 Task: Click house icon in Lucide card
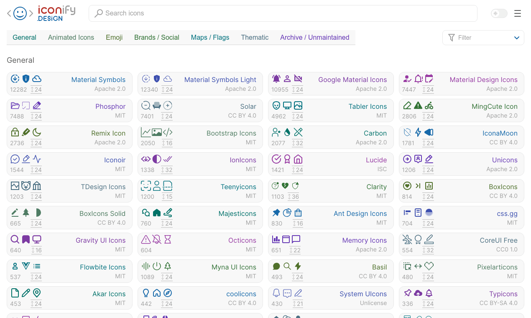click(x=298, y=159)
